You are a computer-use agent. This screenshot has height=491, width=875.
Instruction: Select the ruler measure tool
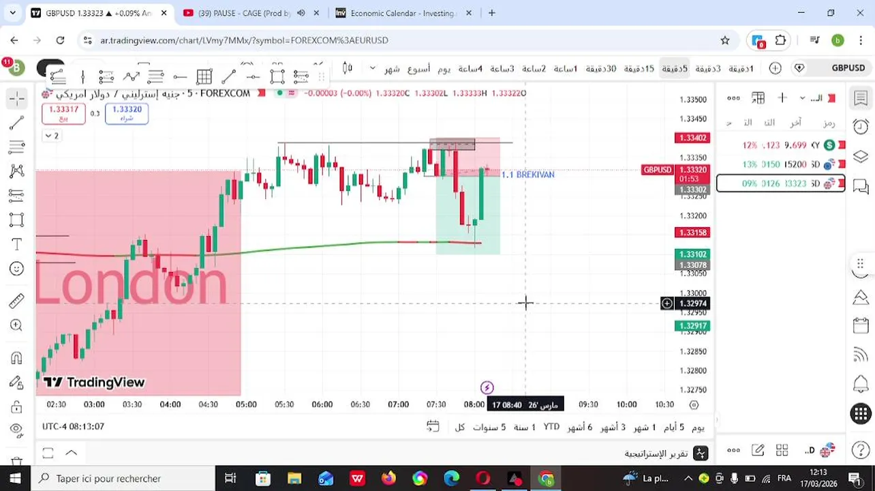click(17, 300)
